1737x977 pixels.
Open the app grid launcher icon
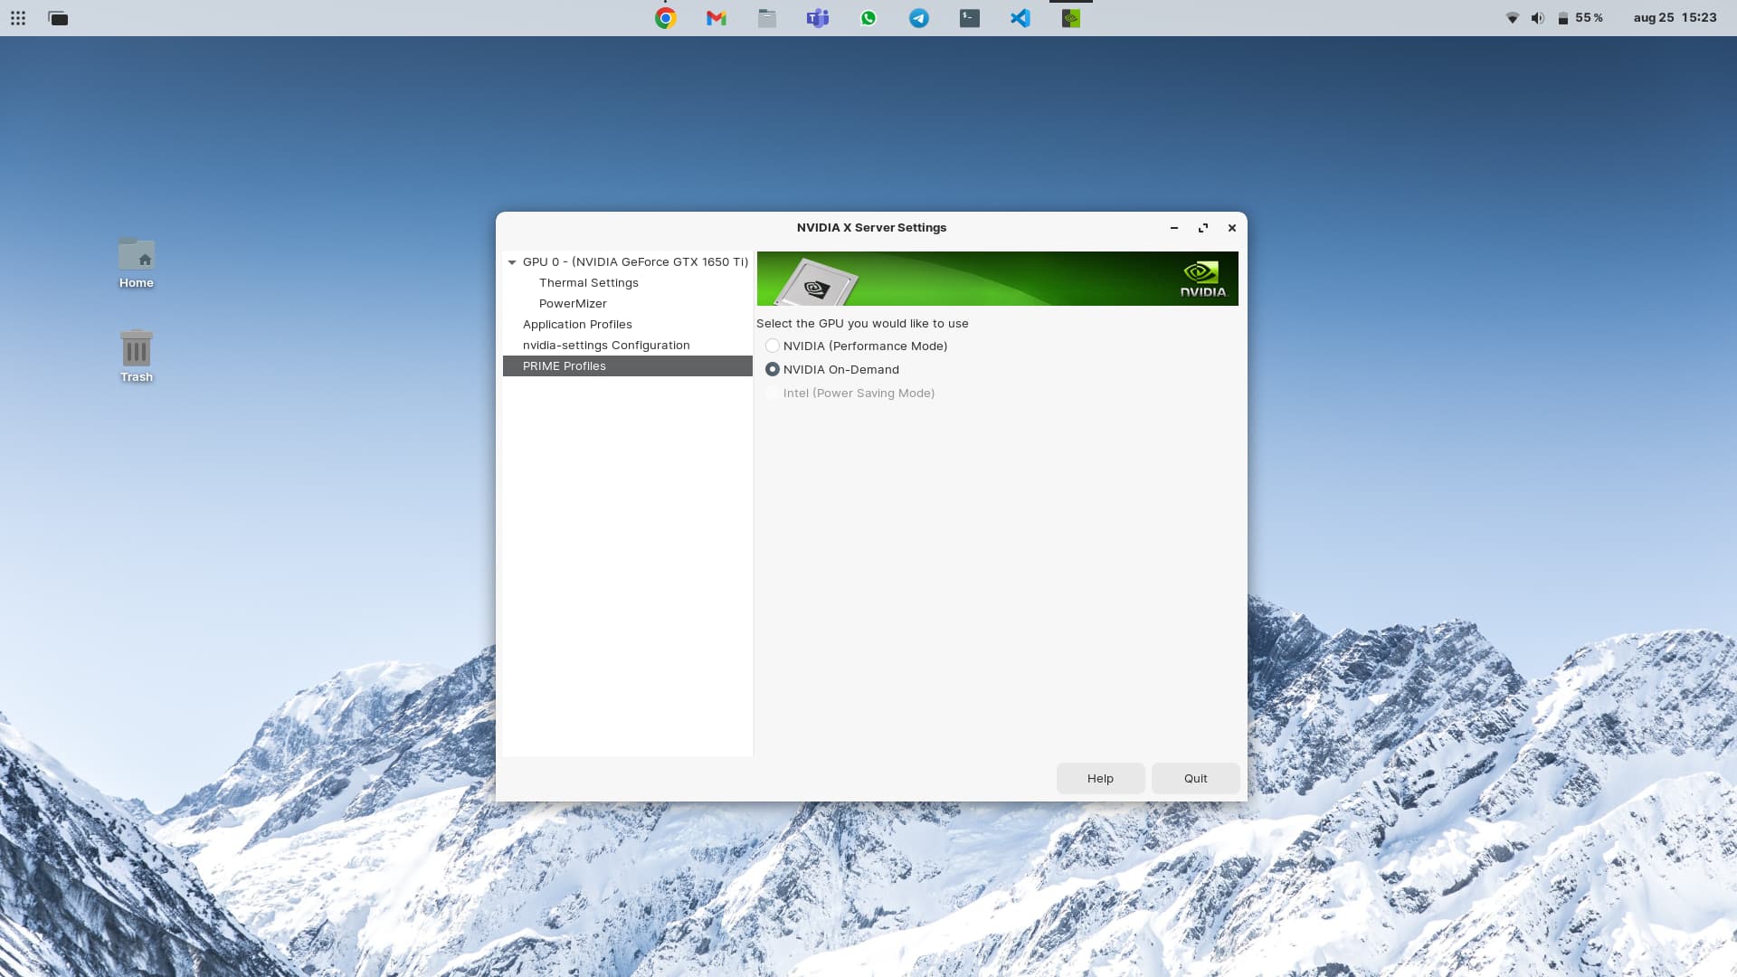18,18
